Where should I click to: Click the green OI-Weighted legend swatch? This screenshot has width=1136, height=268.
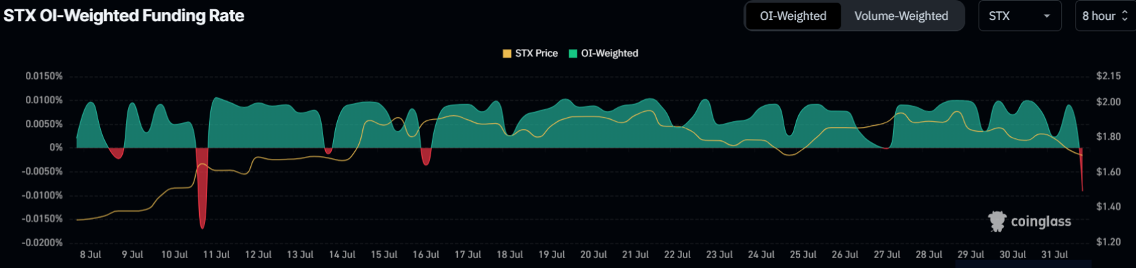[573, 54]
